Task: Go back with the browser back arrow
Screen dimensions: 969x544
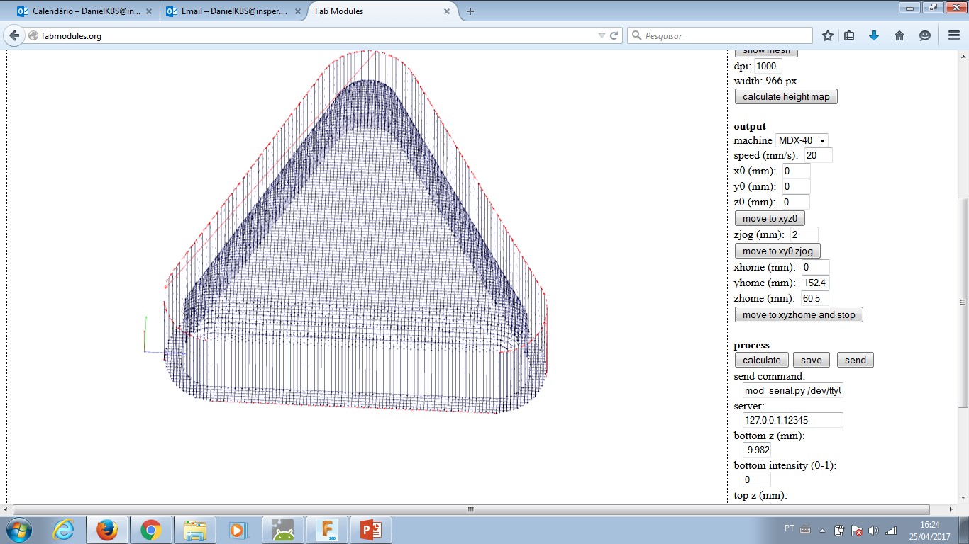Action: click(x=14, y=35)
